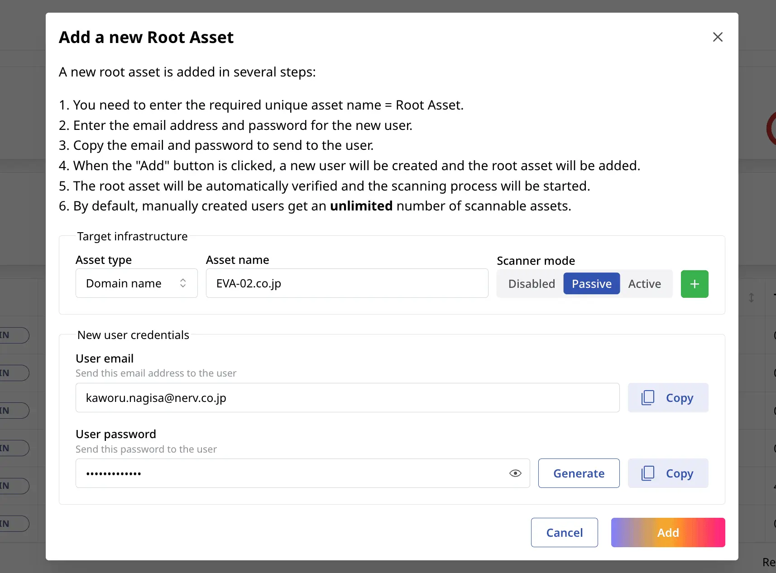Click the topmost partially hidden badge on the left edge

pyautogui.click(x=14, y=335)
